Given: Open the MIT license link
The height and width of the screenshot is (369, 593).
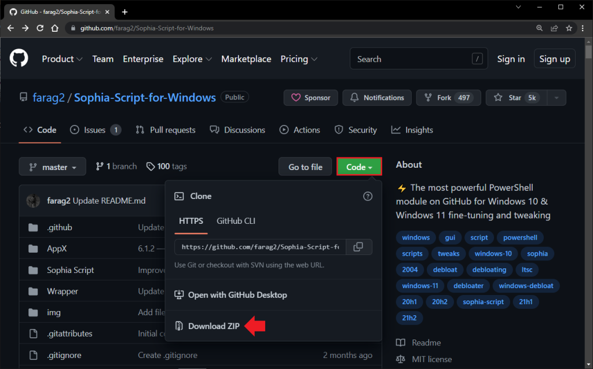Looking at the screenshot, I should (424, 359).
